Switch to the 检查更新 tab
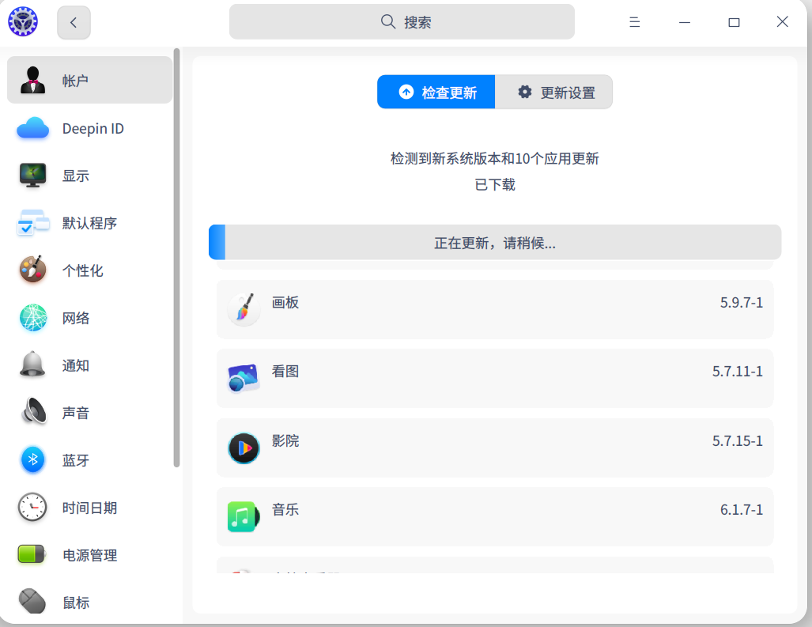 pyautogui.click(x=436, y=93)
